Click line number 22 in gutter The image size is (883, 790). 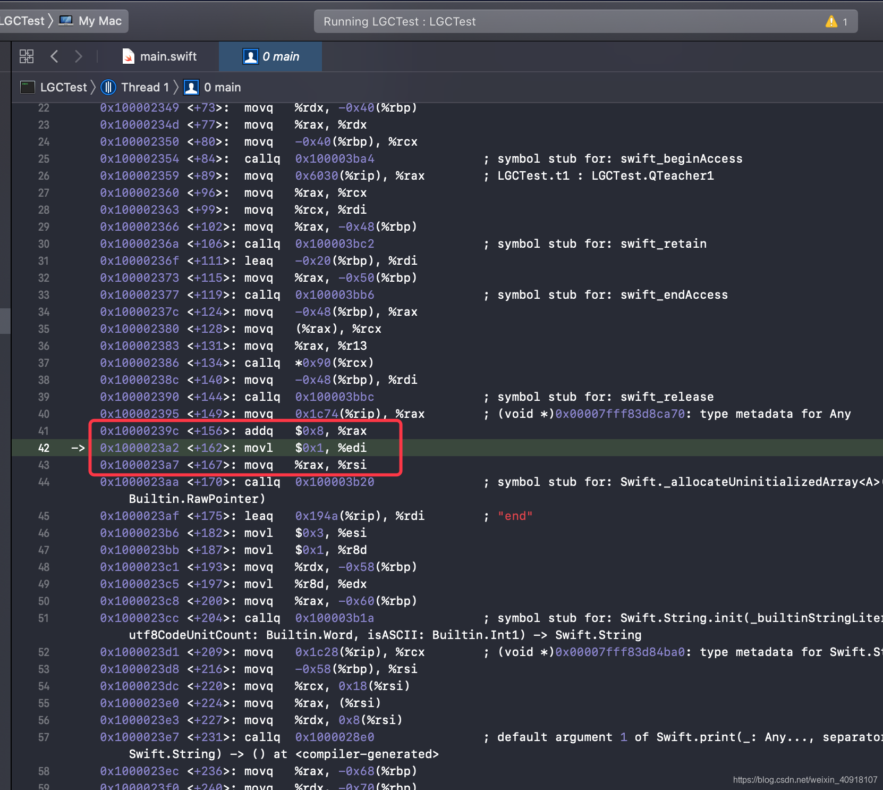click(x=44, y=108)
